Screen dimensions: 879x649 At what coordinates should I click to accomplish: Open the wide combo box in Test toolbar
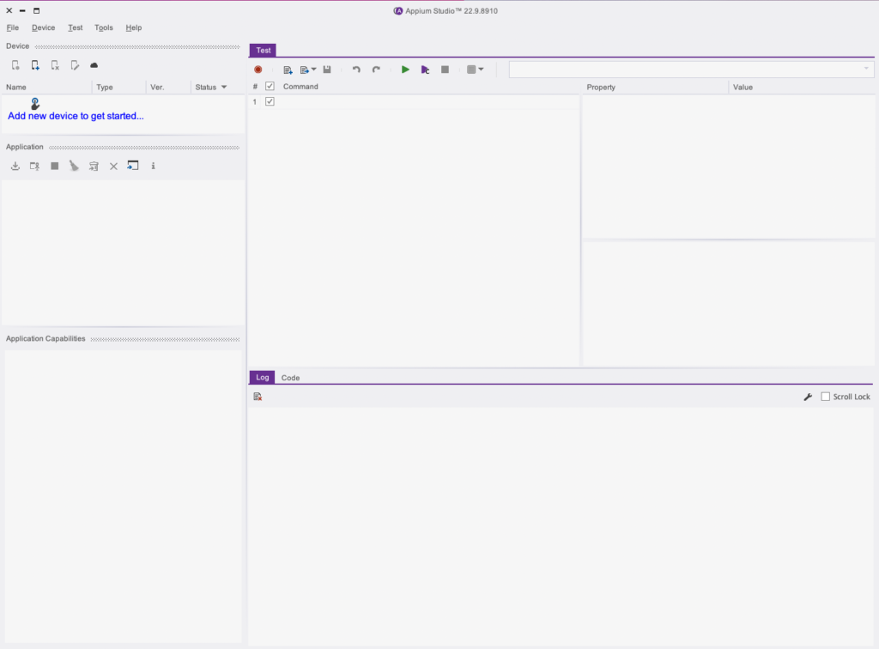pyautogui.click(x=691, y=69)
